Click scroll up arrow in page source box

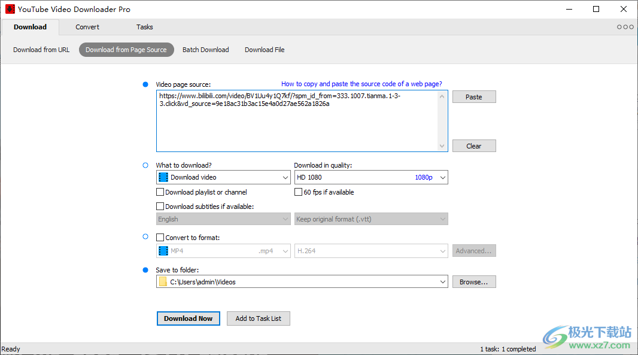442,96
